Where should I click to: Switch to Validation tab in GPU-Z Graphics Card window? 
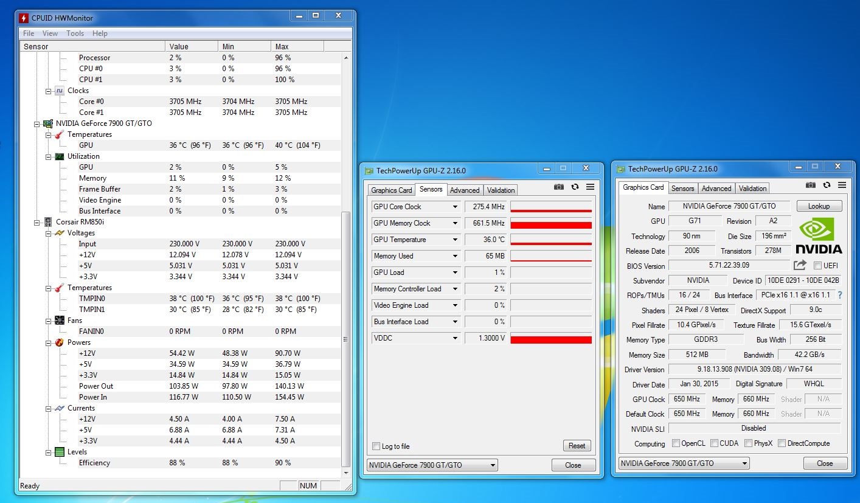(753, 189)
